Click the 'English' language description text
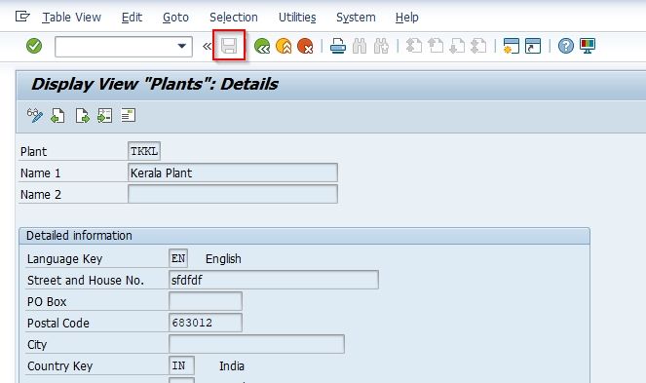646x383 pixels. [x=223, y=259]
